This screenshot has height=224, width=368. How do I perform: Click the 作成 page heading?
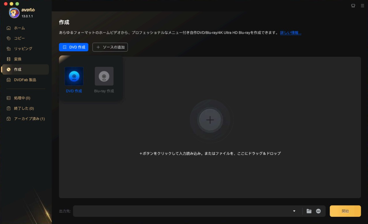(64, 22)
